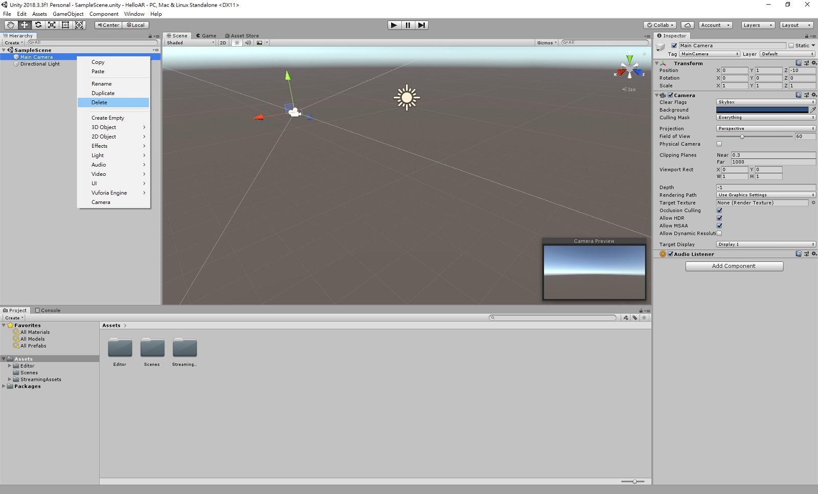The width and height of the screenshot is (818, 494).
Task: Click the scene orientation gizmo
Action: (629, 69)
